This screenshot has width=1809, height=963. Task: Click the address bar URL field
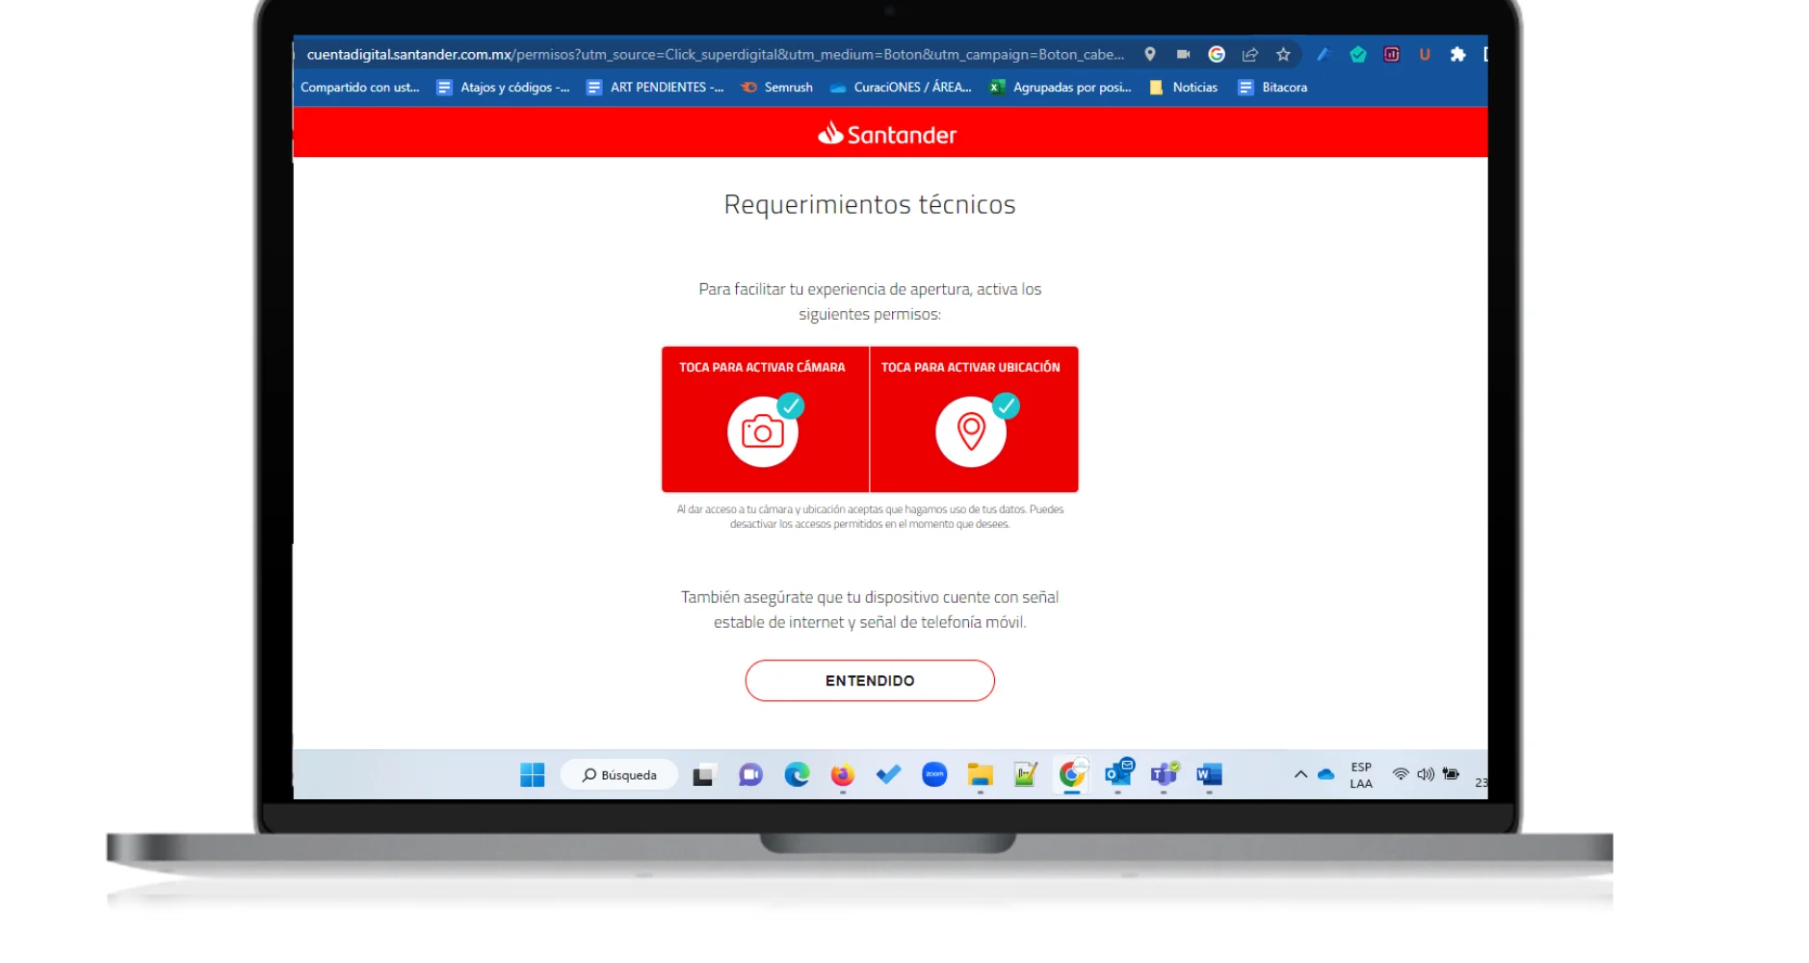click(x=715, y=55)
